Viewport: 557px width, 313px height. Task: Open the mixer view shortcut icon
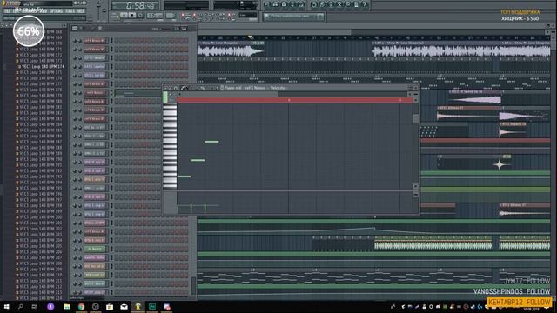click(301, 4)
